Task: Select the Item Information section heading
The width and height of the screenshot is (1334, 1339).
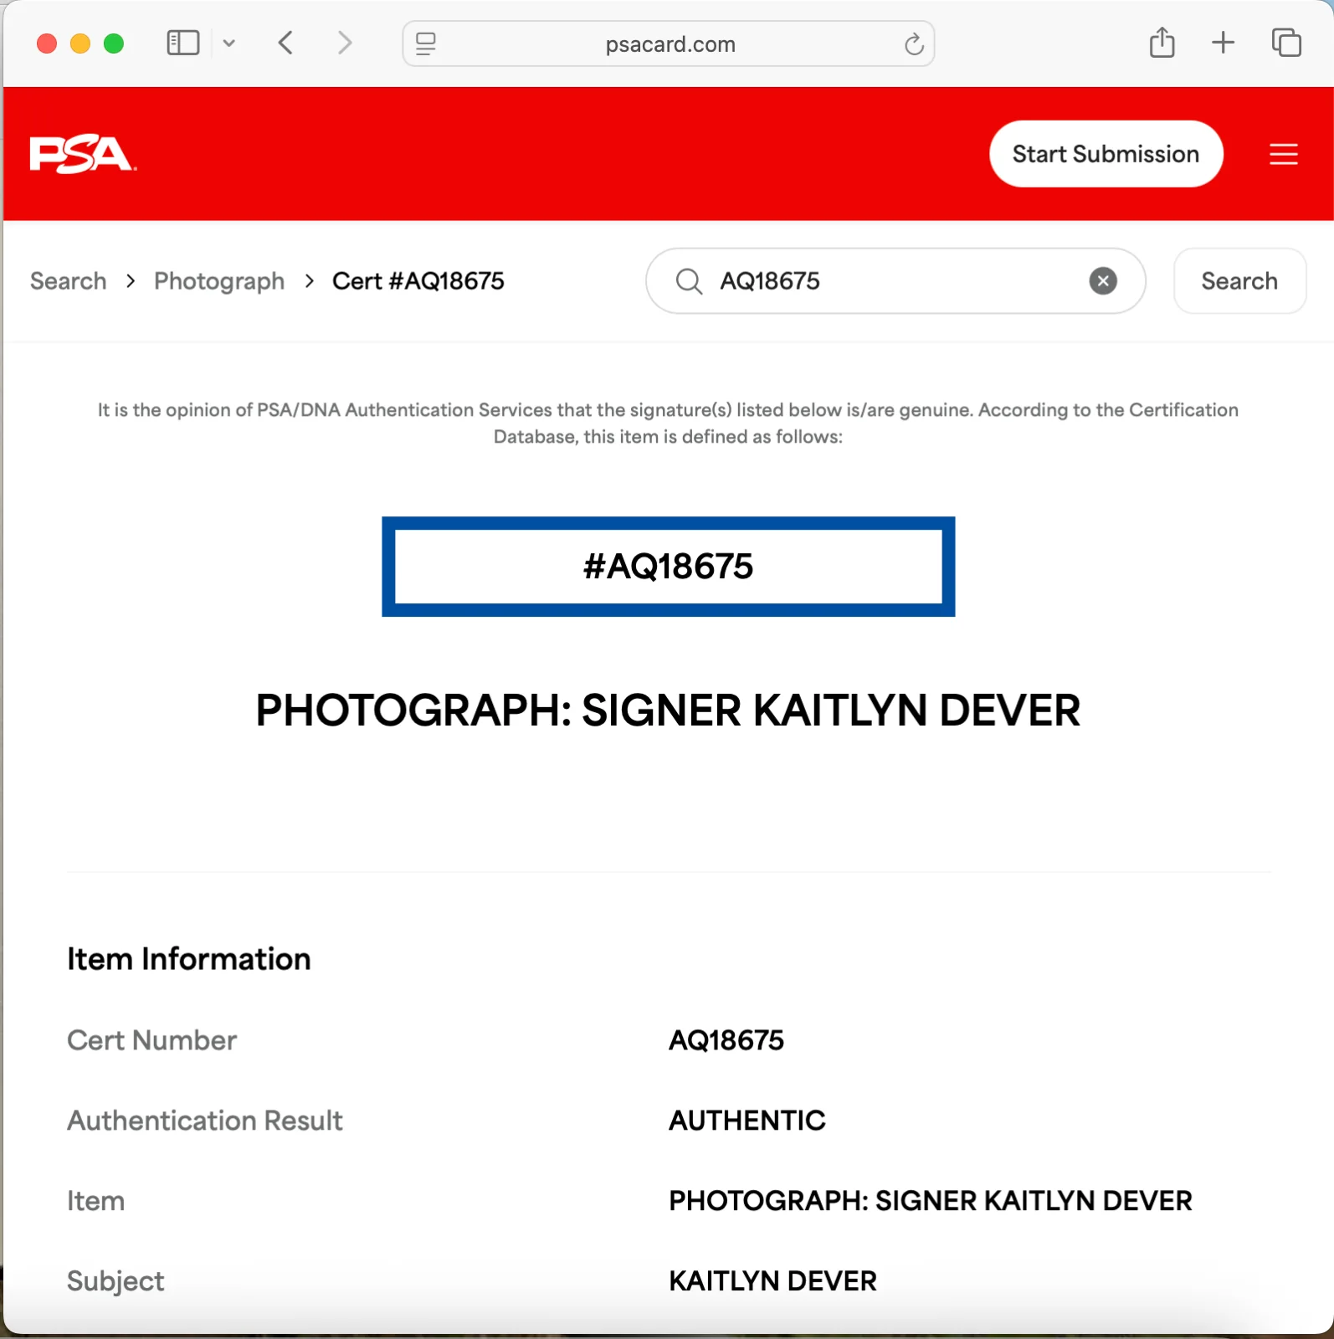Action: click(189, 959)
